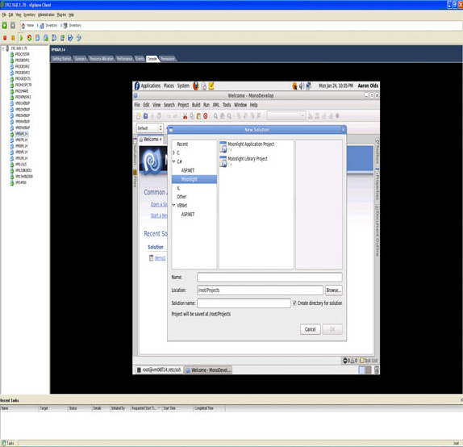Click the demo1 recent solution link

tap(160, 258)
